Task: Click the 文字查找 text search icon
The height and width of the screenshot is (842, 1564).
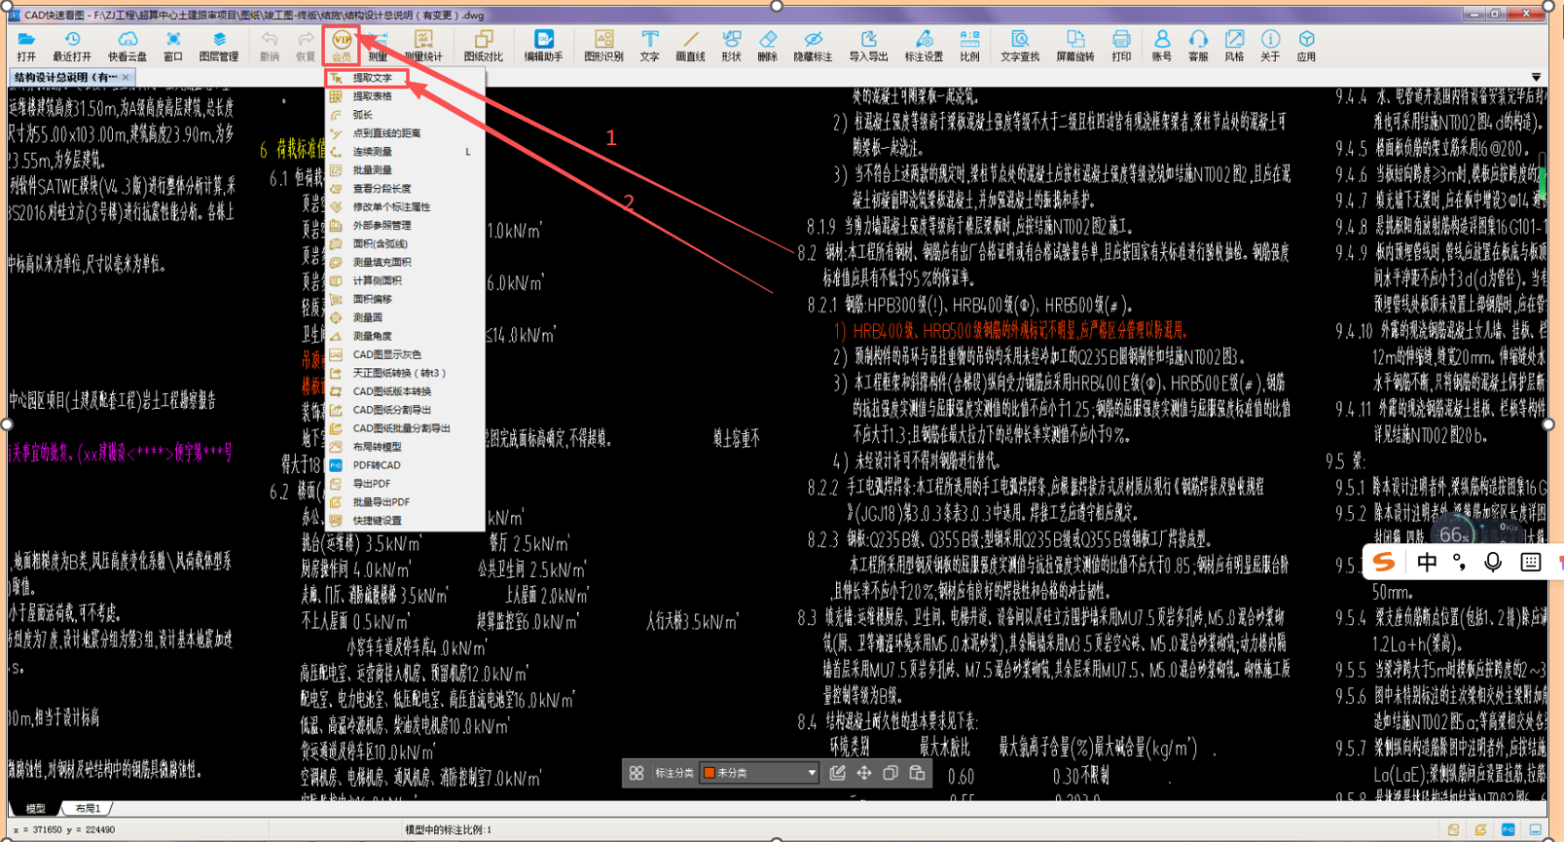Action: coord(1019,45)
